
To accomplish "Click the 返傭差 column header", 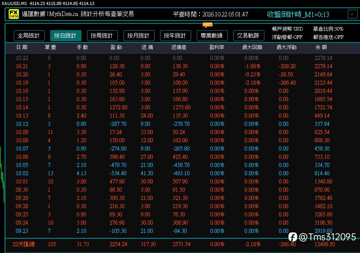I will (x=179, y=47).
